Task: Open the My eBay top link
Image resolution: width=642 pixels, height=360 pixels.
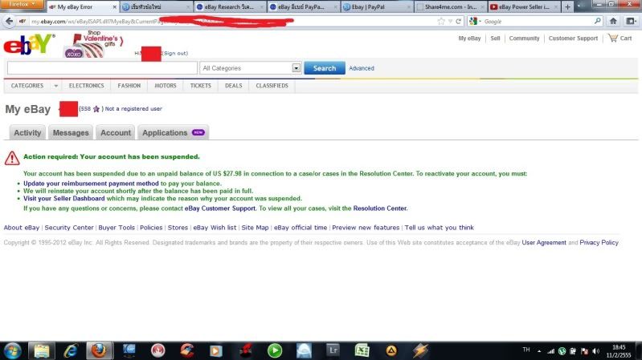Action: (x=469, y=38)
